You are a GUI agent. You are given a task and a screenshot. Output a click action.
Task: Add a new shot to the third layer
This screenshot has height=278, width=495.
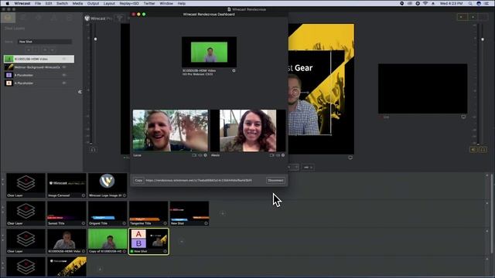pyautogui.click(x=182, y=242)
